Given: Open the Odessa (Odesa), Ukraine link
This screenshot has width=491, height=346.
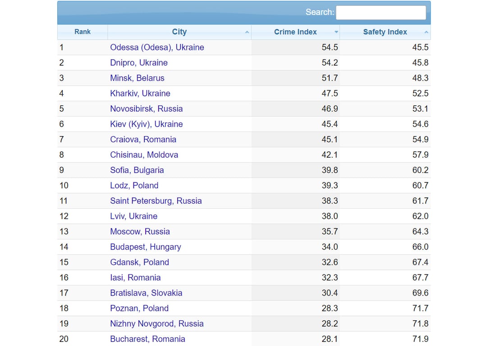Looking at the screenshot, I should [x=157, y=47].
